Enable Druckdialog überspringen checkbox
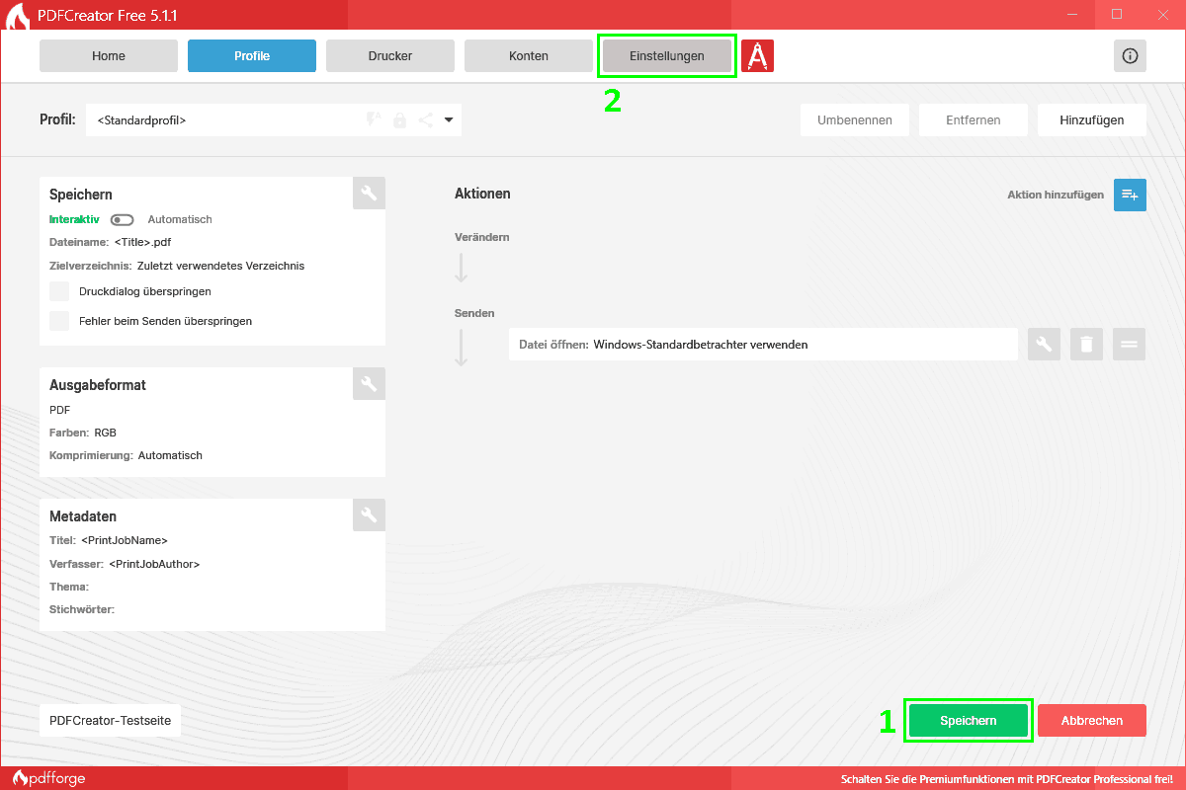This screenshot has width=1186, height=790. [60, 291]
